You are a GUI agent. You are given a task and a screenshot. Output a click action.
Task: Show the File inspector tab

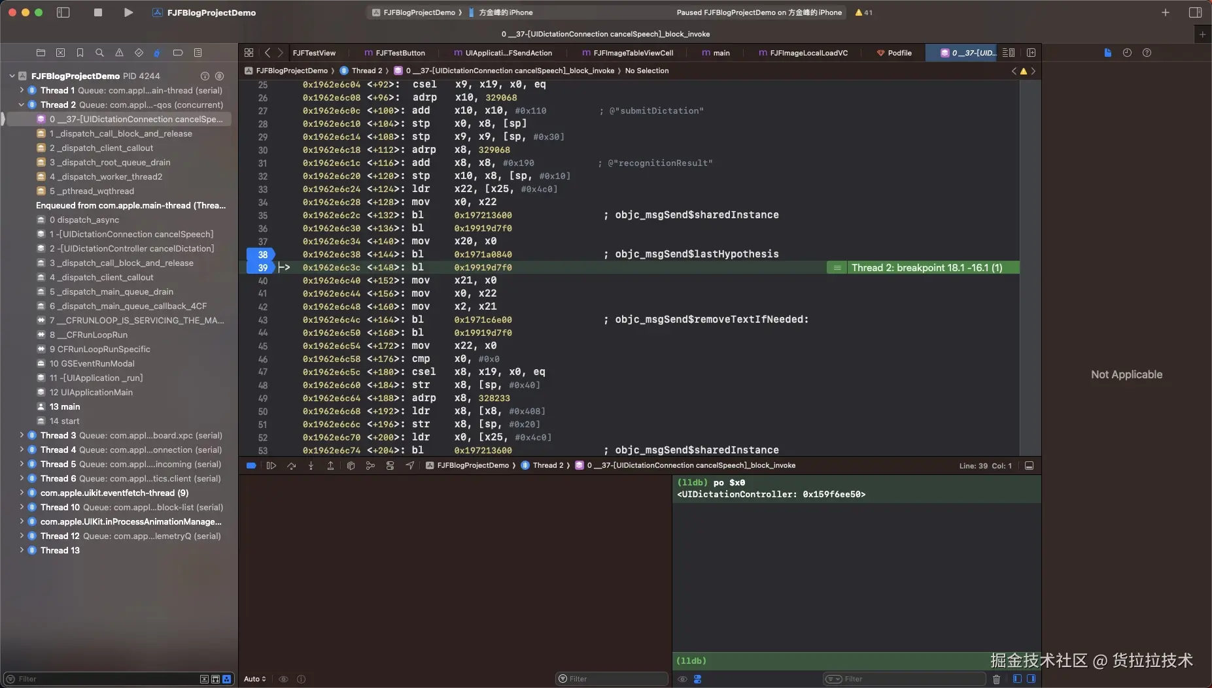pos(1107,53)
